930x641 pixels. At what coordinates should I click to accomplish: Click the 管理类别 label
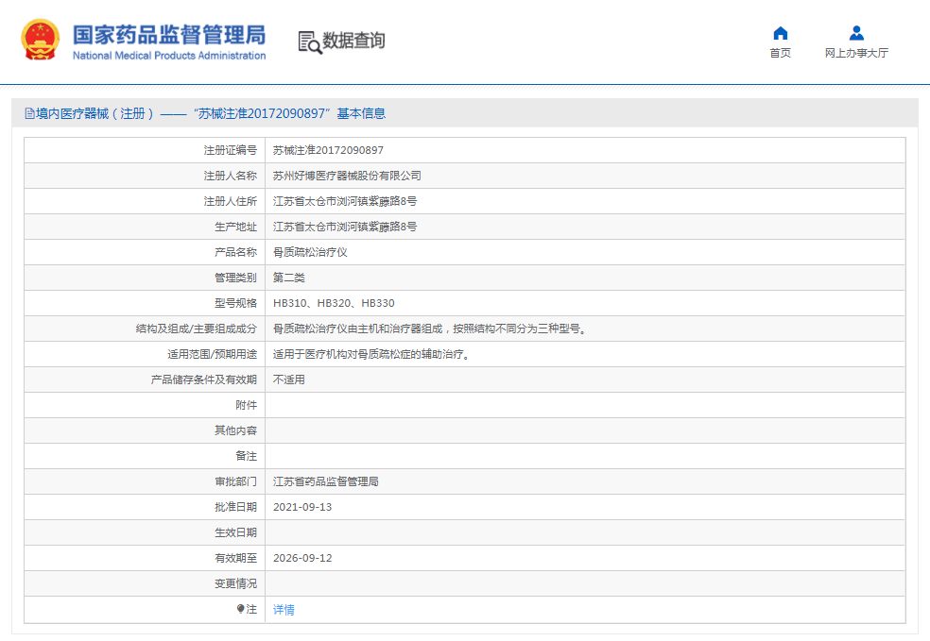click(235, 278)
